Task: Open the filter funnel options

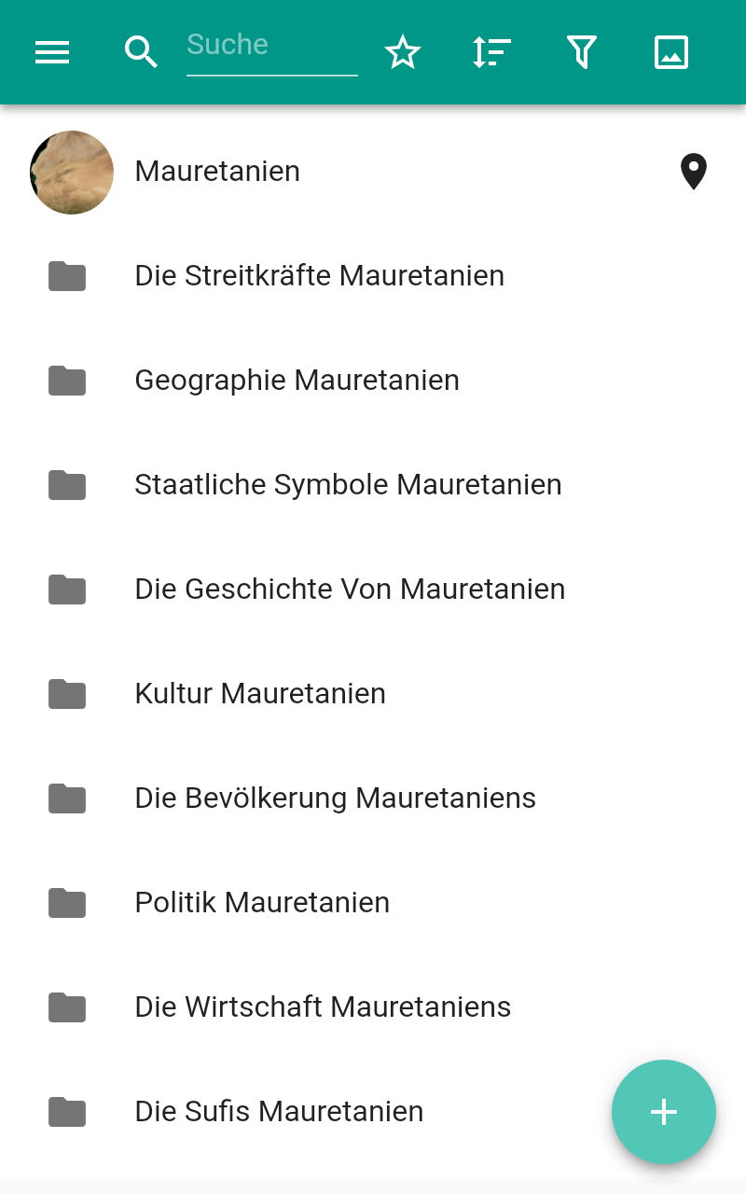Action: coord(581,52)
